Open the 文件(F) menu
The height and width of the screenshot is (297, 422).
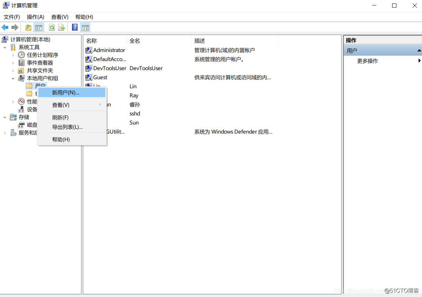pos(12,17)
